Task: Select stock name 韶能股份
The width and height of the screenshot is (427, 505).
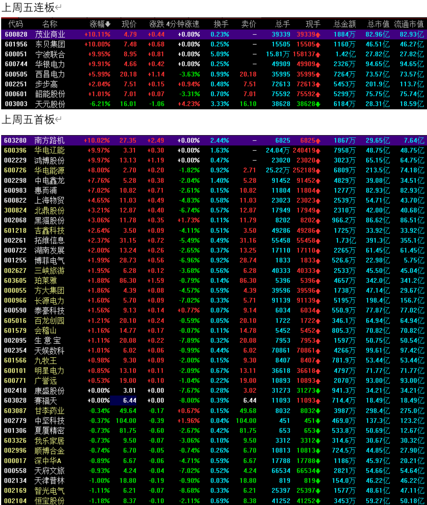Action: point(50,94)
